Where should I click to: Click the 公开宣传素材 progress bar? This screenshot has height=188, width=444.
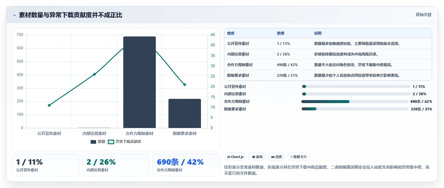coord(356,86)
